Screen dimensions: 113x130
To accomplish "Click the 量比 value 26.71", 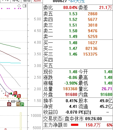I will (x=107, y=89).
